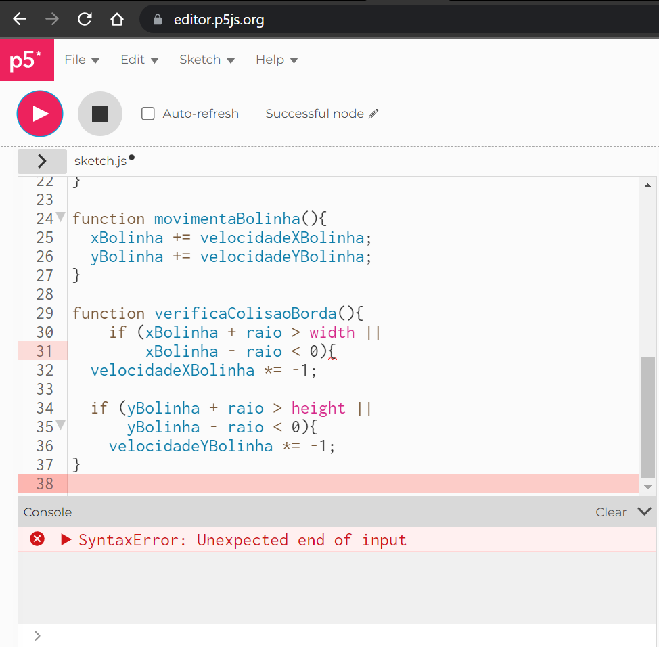Open the Sketch menu

pyautogui.click(x=207, y=60)
